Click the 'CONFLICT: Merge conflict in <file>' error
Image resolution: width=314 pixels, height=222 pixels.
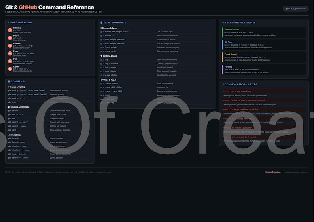[241, 110]
